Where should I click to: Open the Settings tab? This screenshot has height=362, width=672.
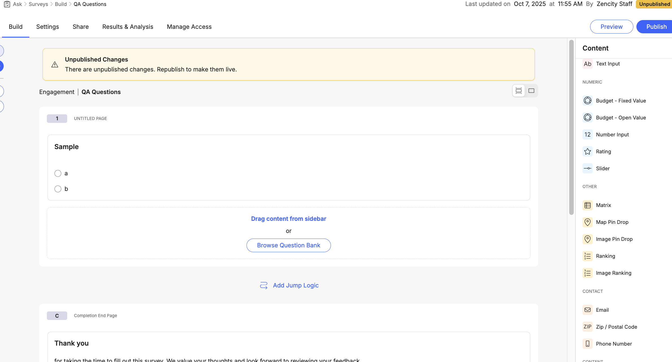click(47, 27)
